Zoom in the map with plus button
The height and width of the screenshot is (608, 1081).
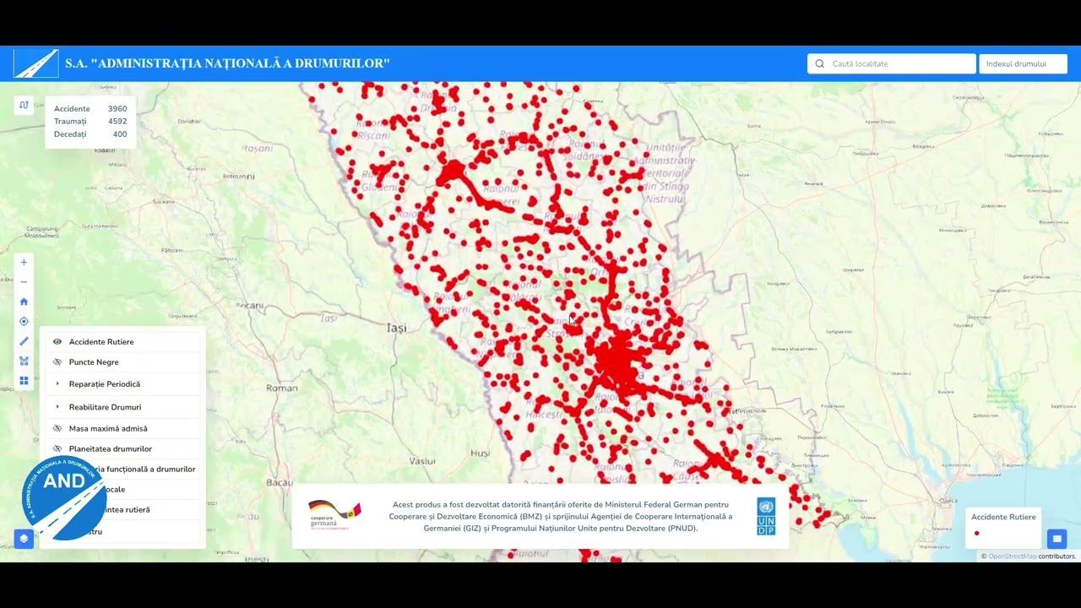tap(24, 263)
